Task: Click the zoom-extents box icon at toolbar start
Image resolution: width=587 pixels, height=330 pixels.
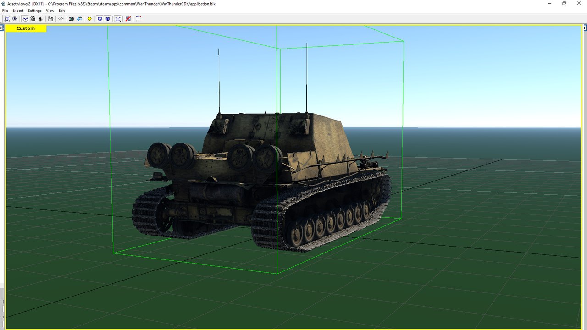Action: pos(7,19)
